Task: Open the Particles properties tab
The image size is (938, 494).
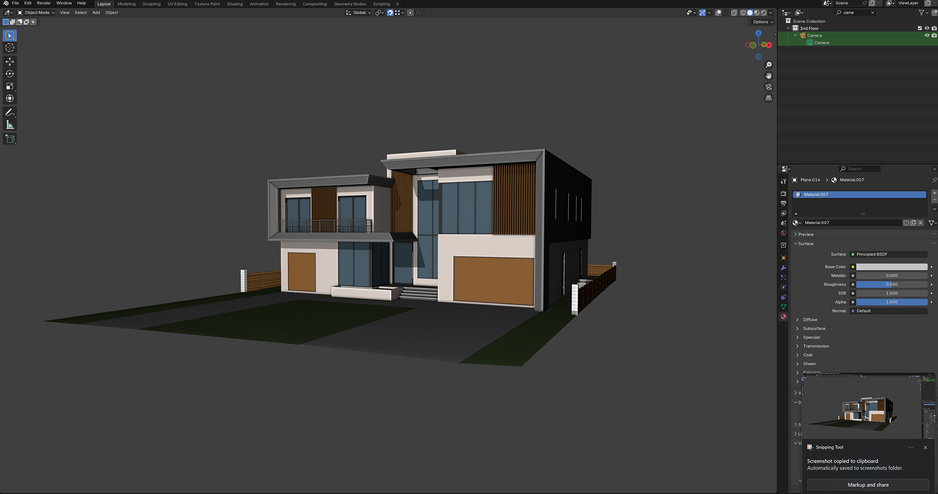Action: 784,277
